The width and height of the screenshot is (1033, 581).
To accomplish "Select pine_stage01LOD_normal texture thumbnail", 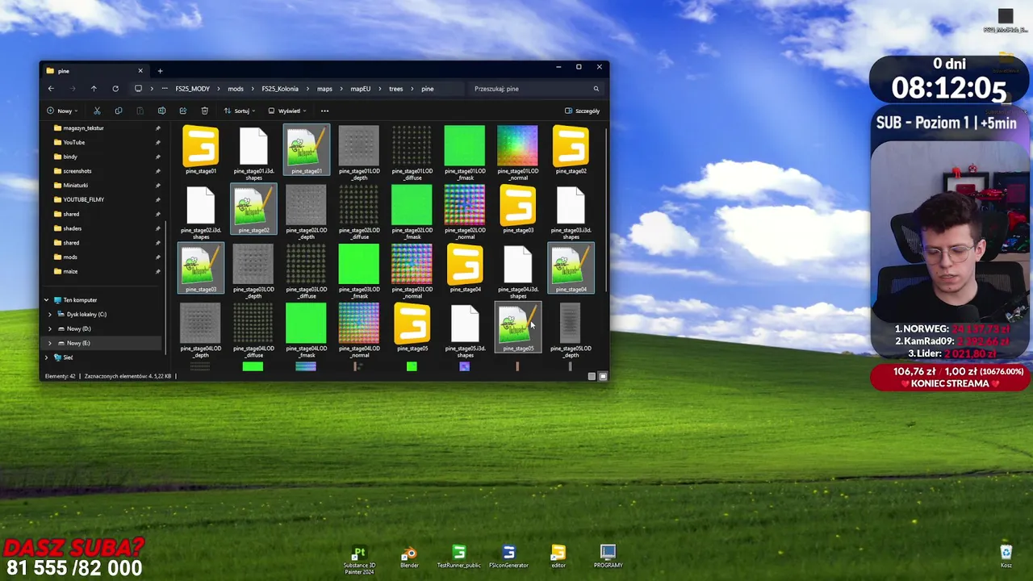I will pyautogui.click(x=517, y=153).
